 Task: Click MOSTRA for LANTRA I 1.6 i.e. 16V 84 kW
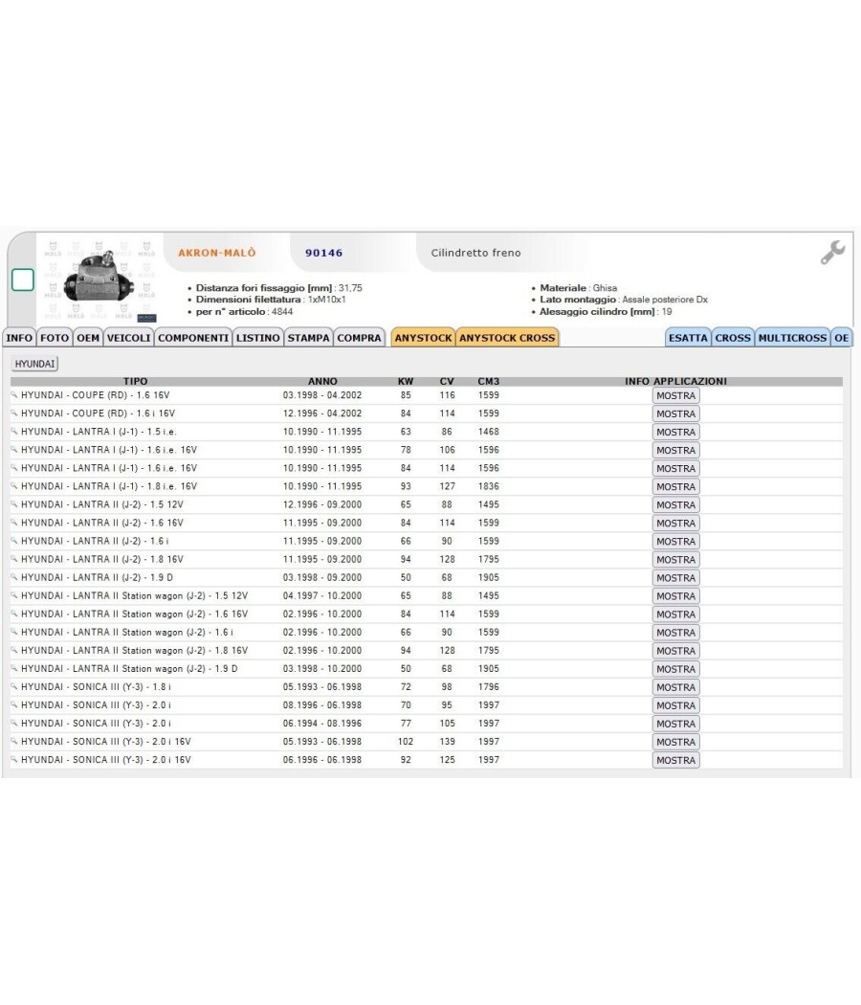675,469
